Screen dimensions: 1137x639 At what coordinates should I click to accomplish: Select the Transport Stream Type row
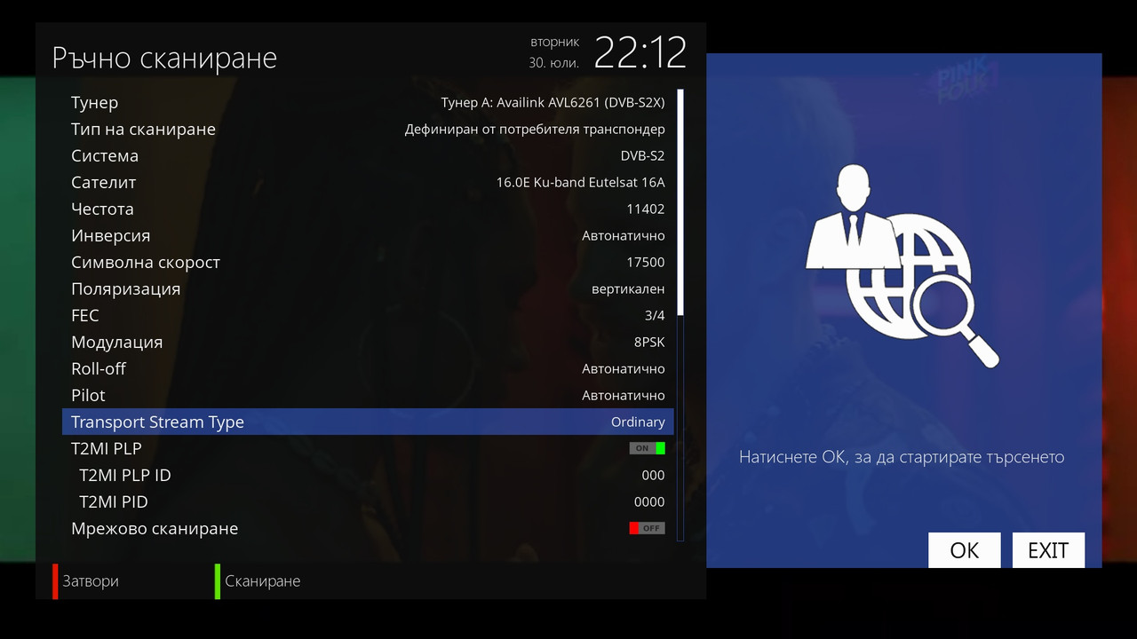368,422
